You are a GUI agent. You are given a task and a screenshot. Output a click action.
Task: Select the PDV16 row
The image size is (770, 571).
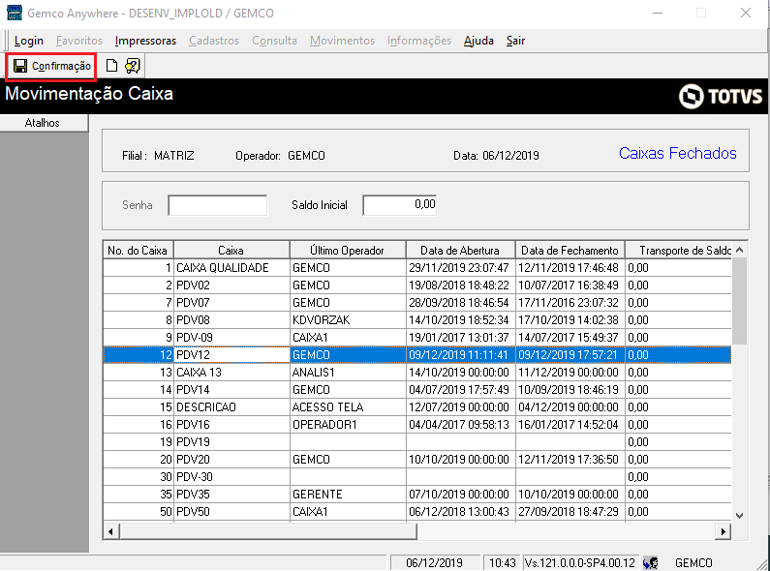[416, 424]
